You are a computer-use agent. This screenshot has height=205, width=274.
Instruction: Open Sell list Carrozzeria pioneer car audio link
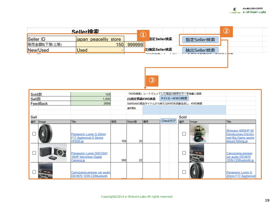(x=90, y=174)
